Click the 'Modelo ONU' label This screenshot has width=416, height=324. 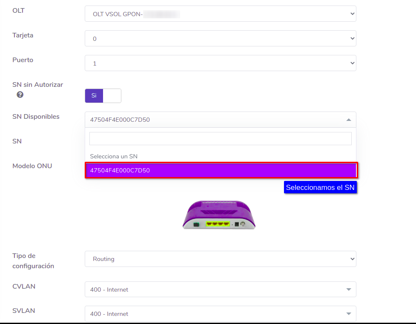(x=32, y=166)
